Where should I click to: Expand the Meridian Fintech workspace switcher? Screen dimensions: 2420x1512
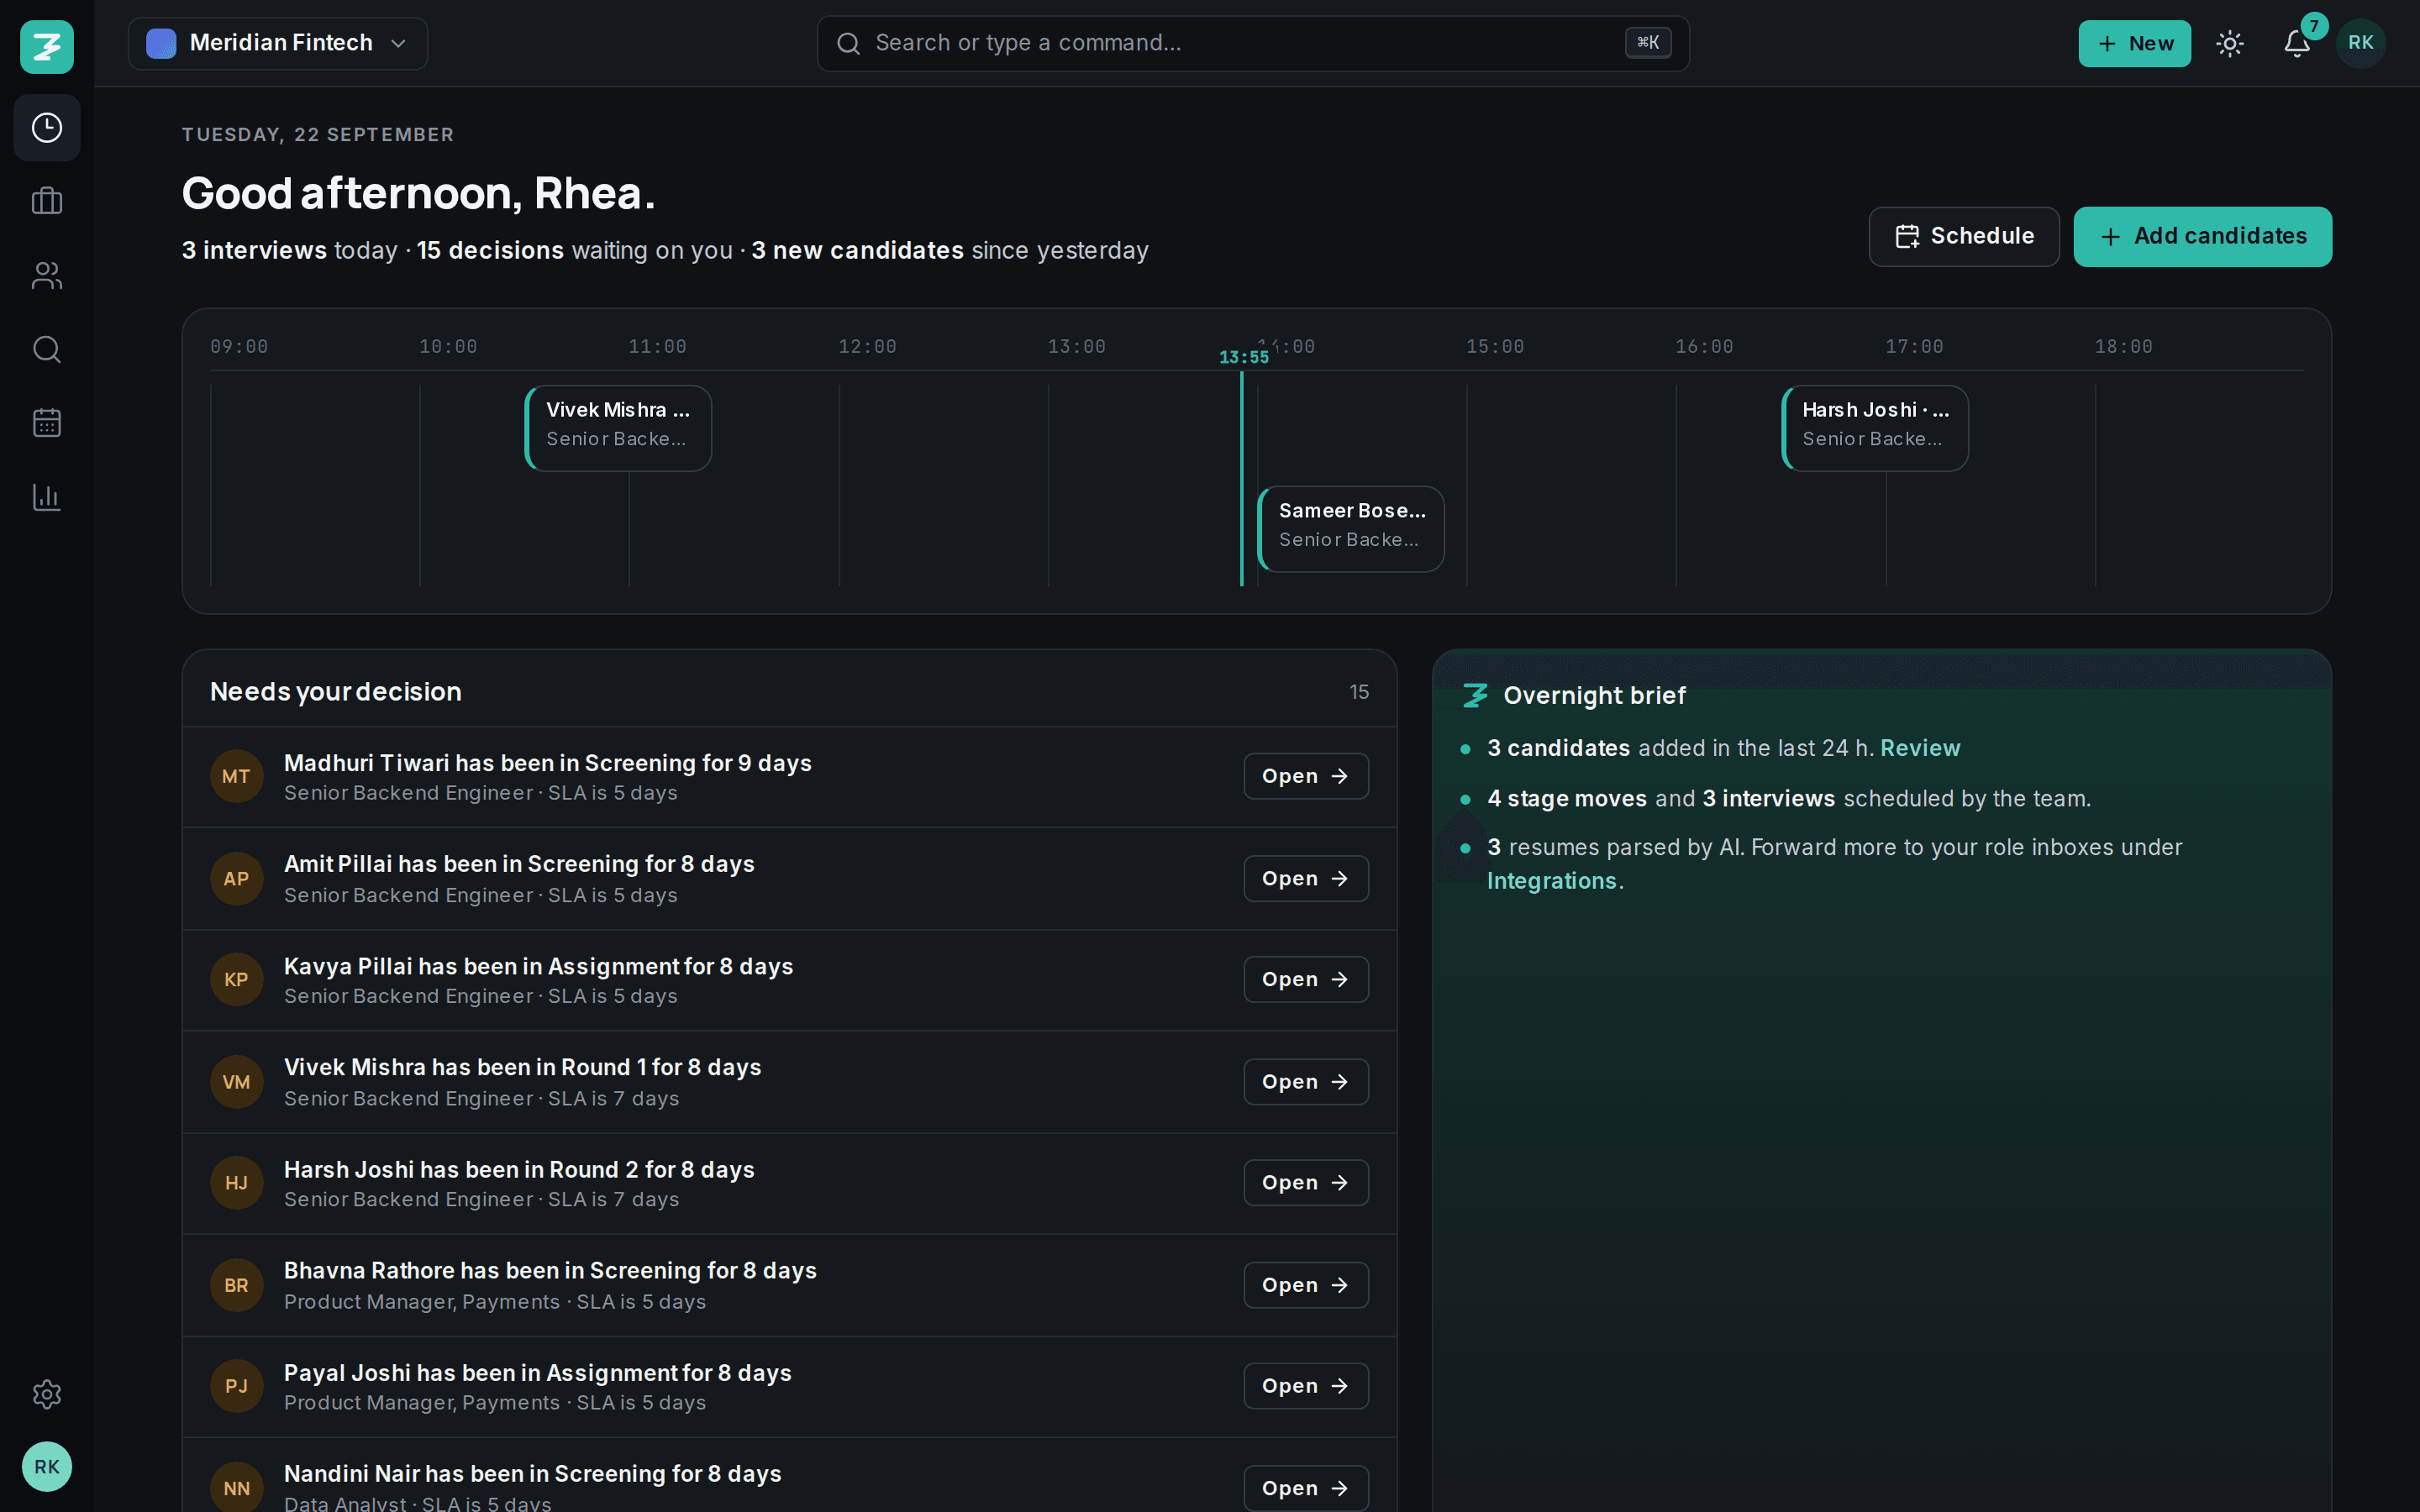point(278,43)
